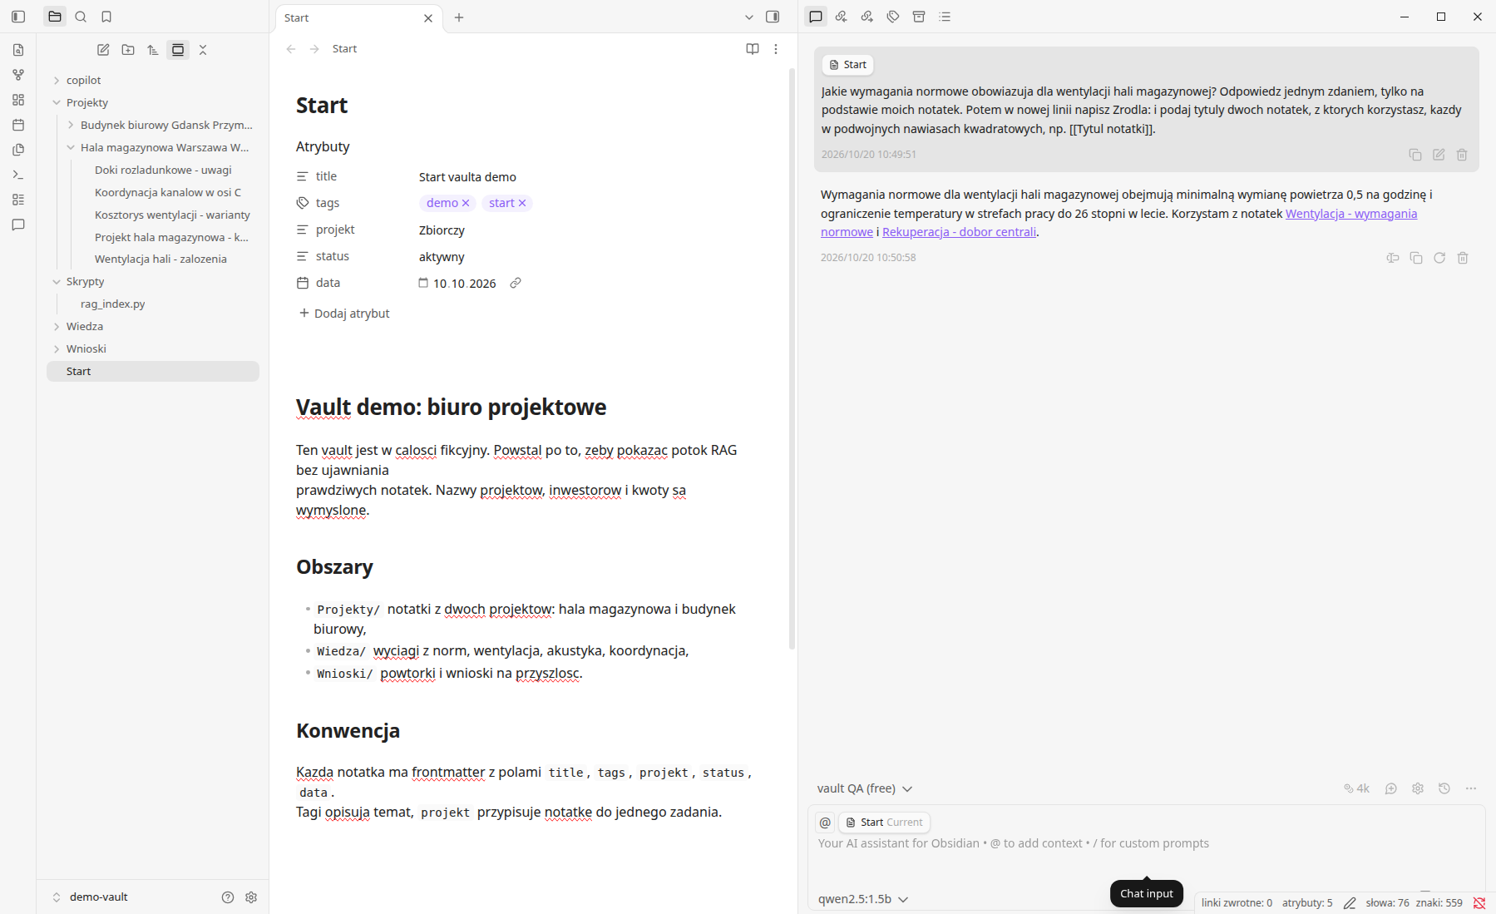Open note Kosztorys wentylacji - warianty
Viewport: 1496px width, 914px height.
coord(172,215)
